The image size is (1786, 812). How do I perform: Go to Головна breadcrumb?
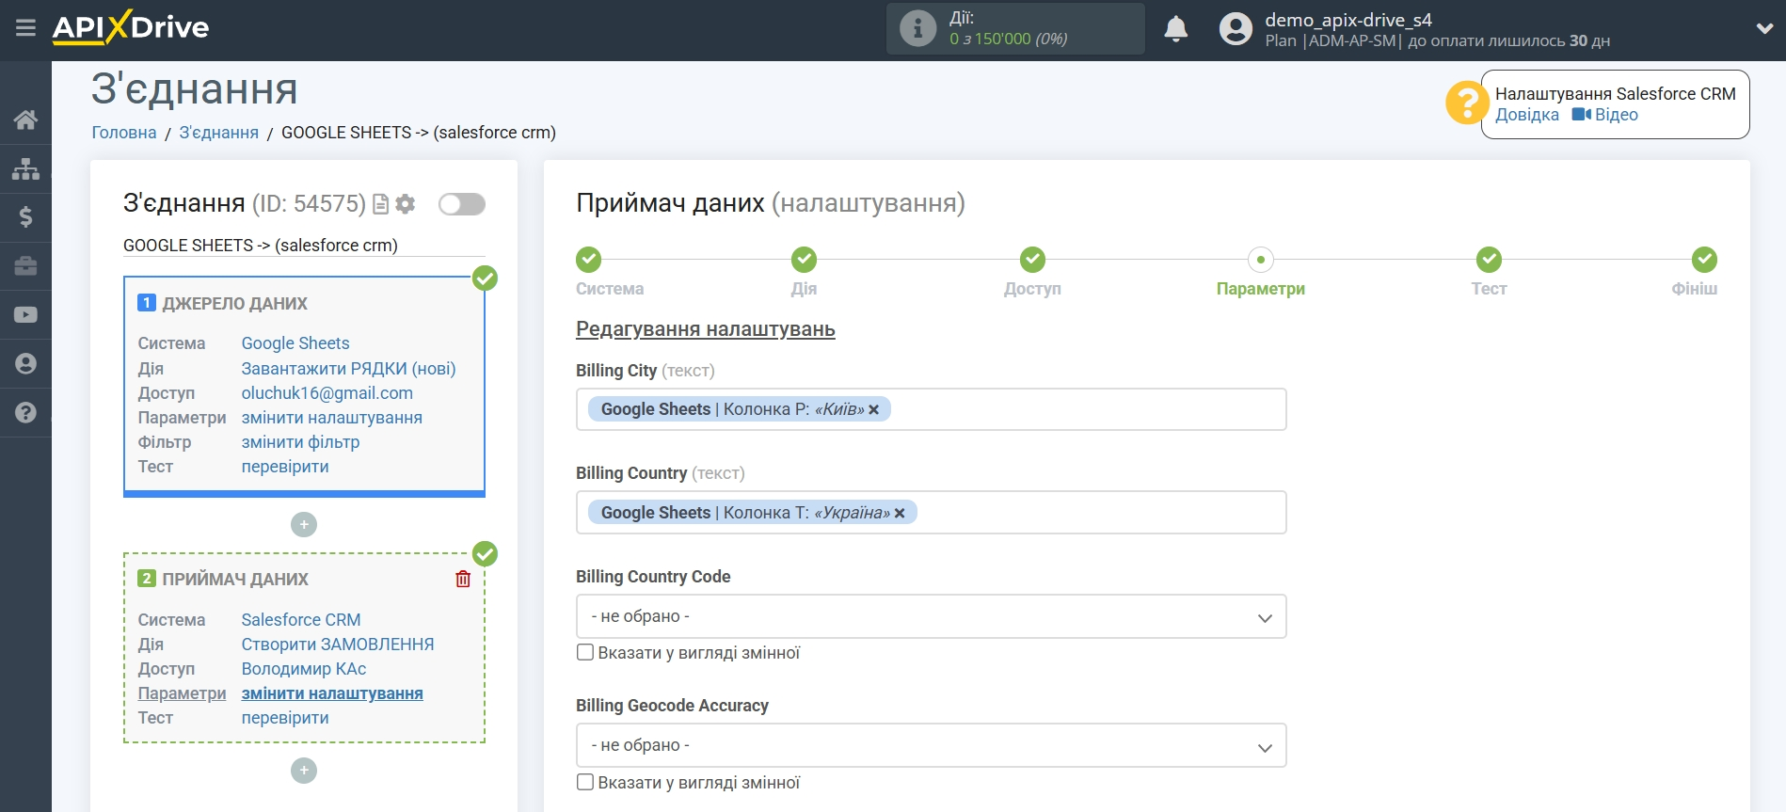[x=124, y=133]
